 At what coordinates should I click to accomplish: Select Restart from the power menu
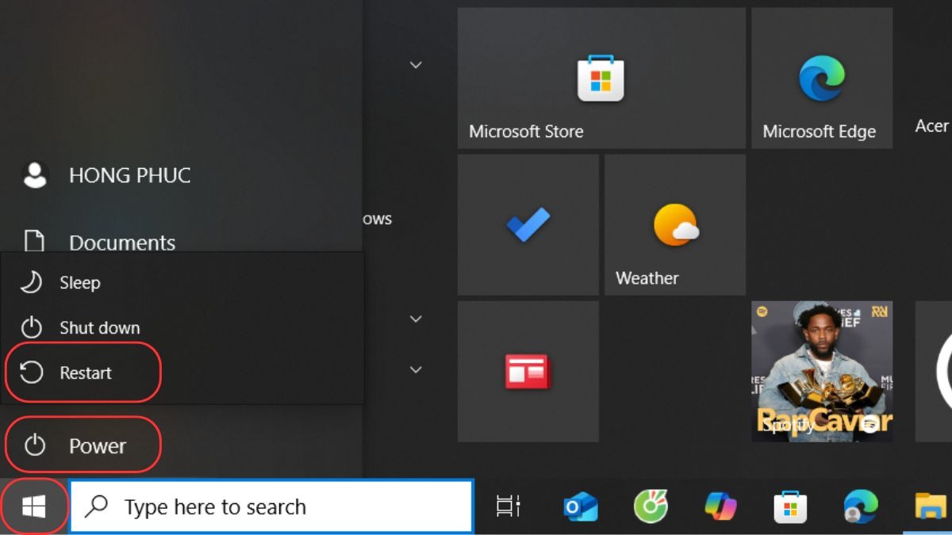point(182,373)
